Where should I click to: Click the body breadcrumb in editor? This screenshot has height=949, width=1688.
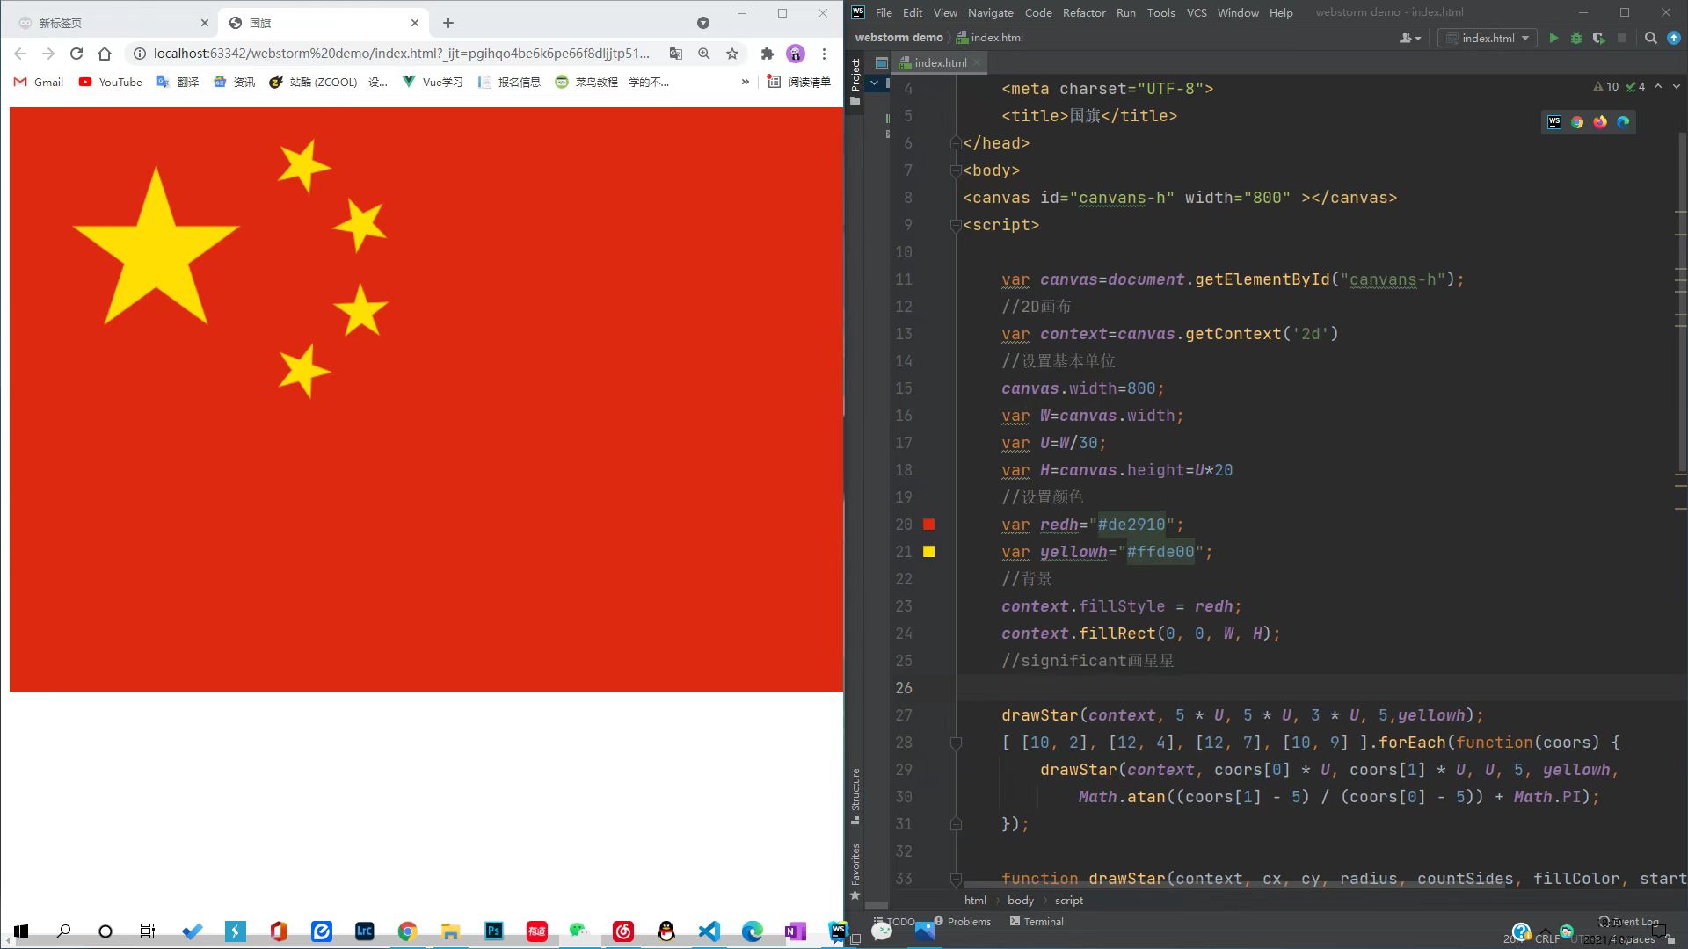pos(1020,901)
